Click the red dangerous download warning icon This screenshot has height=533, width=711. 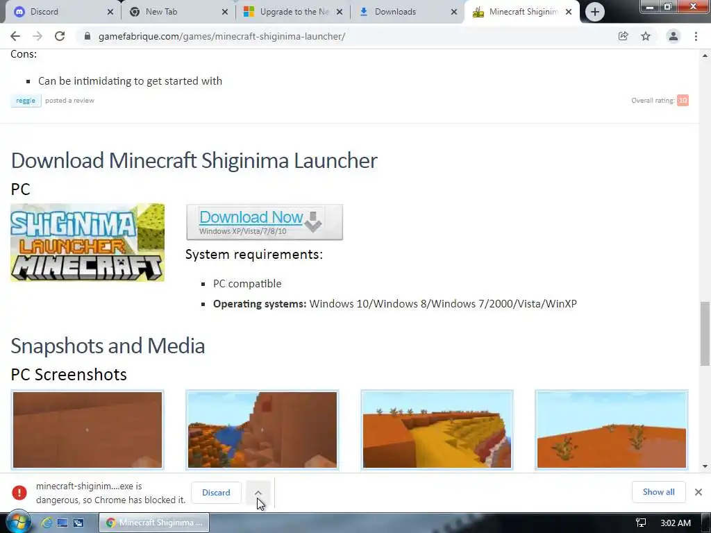click(19, 493)
